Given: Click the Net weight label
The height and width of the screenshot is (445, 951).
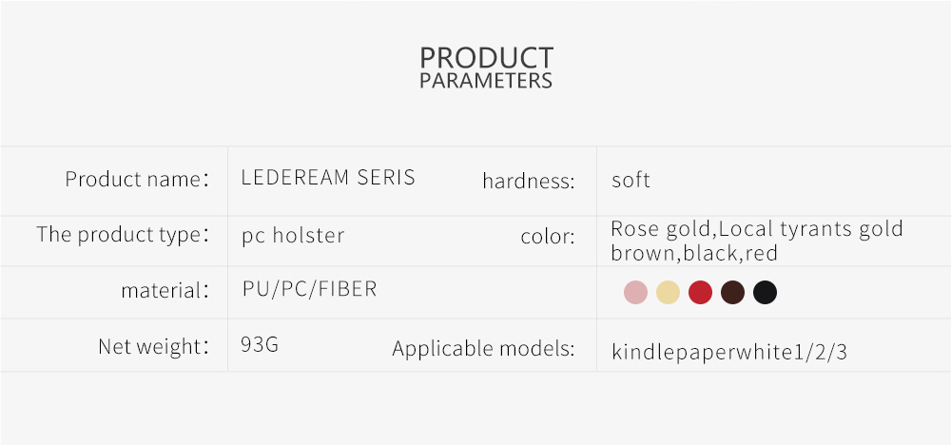Looking at the screenshot, I should point(153,346).
